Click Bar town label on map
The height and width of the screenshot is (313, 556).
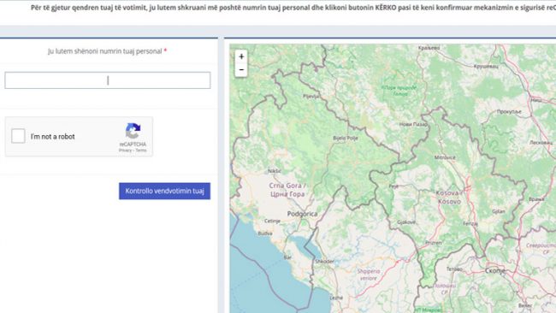click(x=287, y=257)
